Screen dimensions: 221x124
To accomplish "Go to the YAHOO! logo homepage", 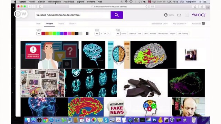I will click(x=198, y=15).
